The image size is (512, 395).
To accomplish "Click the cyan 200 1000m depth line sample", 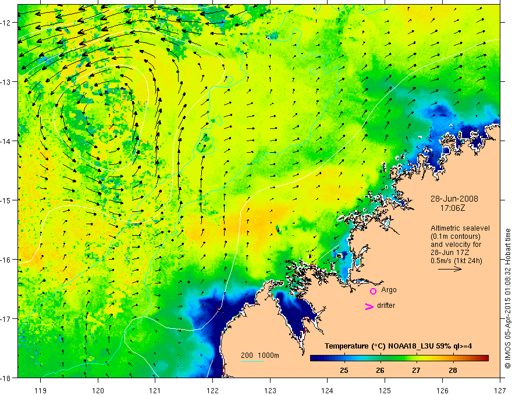I will coord(253,361).
